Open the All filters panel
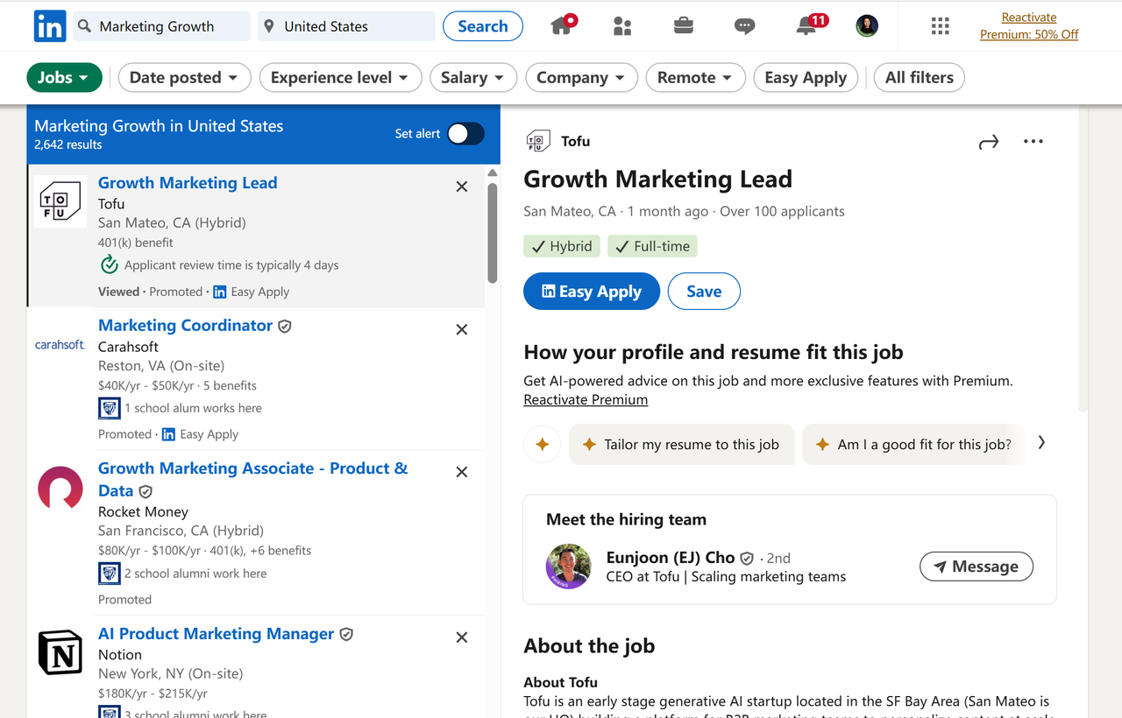 [919, 78]
